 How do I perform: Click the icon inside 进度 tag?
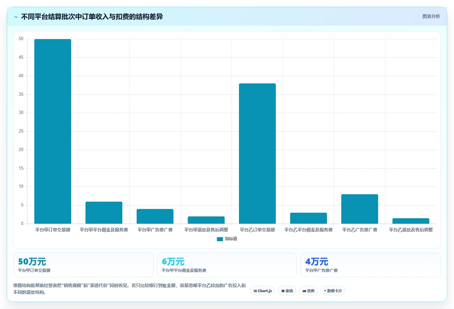coord(304,291)
